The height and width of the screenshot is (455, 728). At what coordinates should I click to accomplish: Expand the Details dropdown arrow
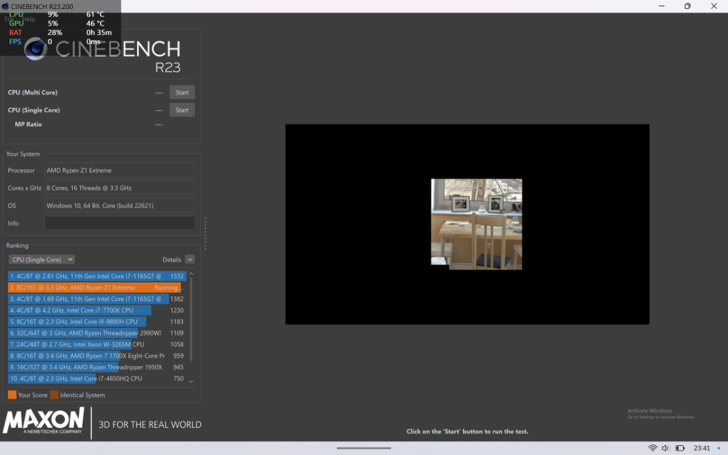point(190,260)
